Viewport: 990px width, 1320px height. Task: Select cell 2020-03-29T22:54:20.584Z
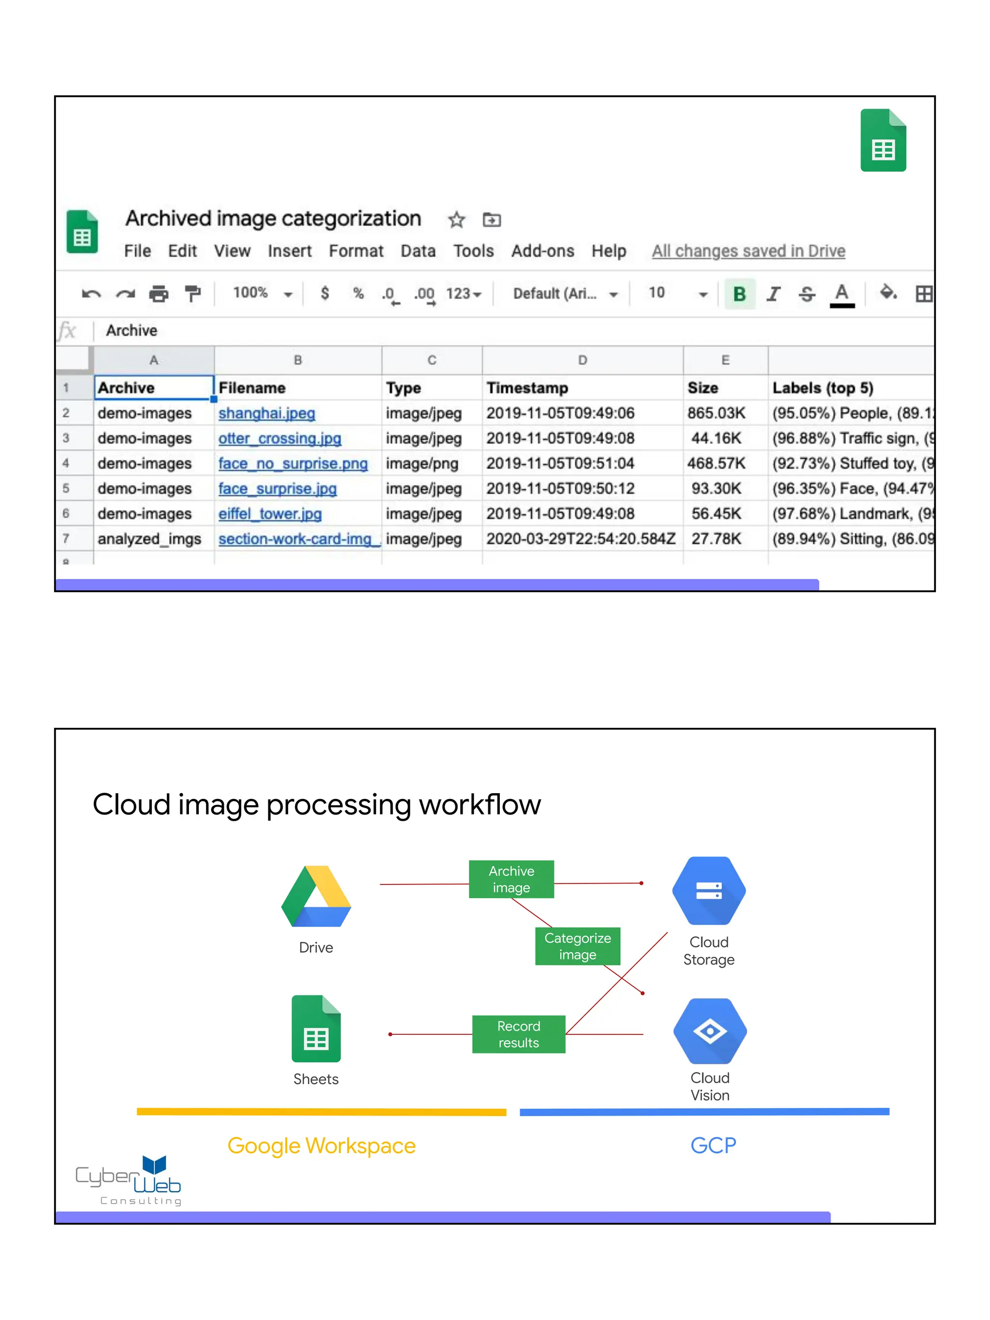pos(582,539)
